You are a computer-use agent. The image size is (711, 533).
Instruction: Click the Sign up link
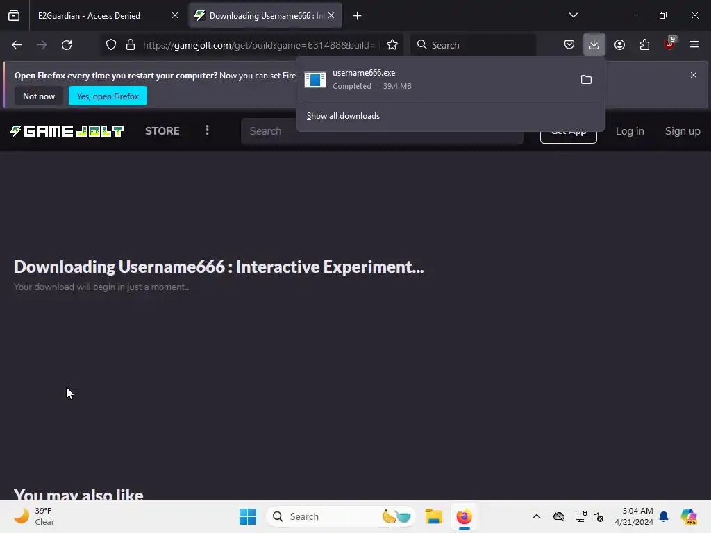683,131
